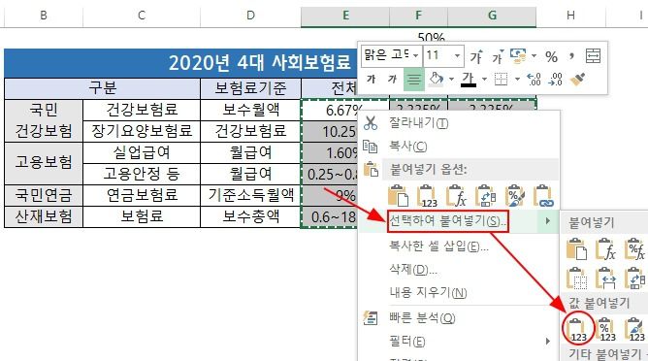The width and height of the screenshot is (648, 361).
Task: Click the Paste Values 123 icon under 붙여넣기 옵션
Action: tap(428, 196)
